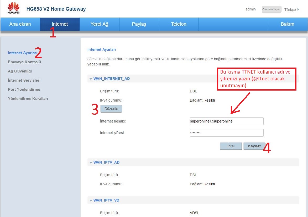308x217 pixels.
Task: Open Port Yönlendirme page
Action: click(24, 90)
